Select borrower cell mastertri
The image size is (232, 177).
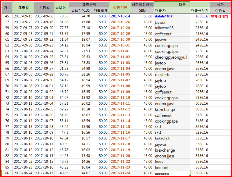point(172,74)
